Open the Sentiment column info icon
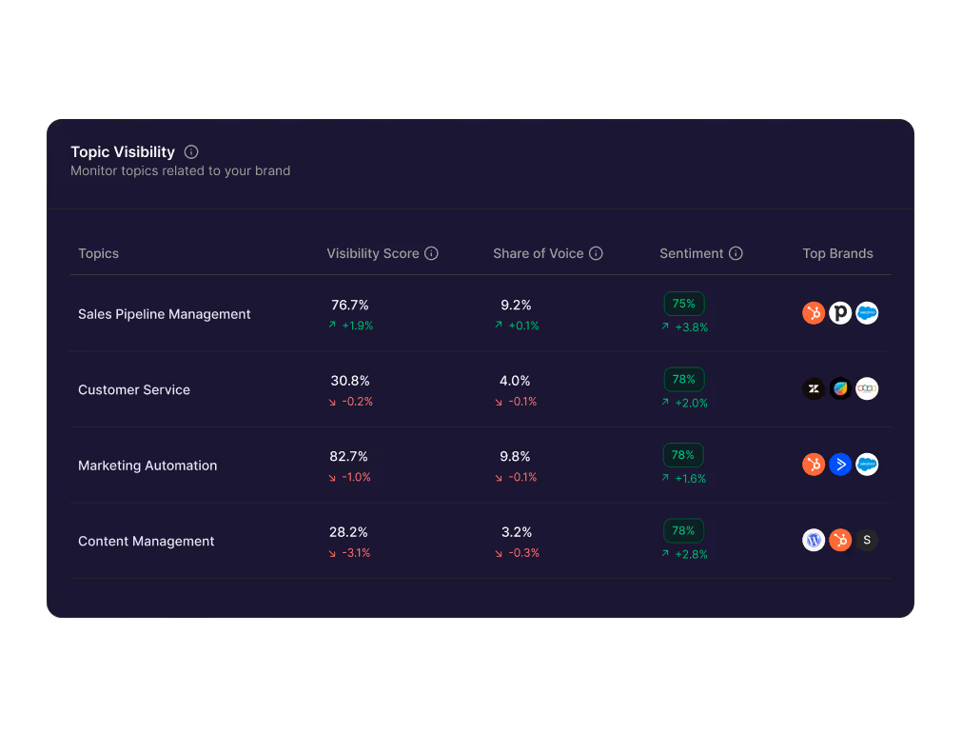 pyautogui.click(x=735, y=253)
